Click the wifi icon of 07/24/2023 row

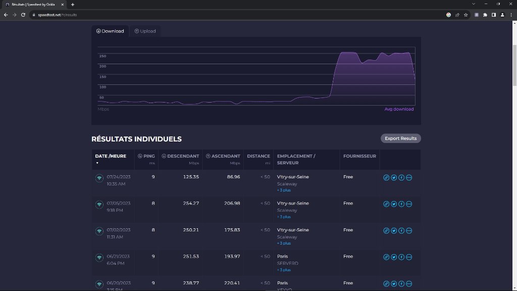coord(99,178)
